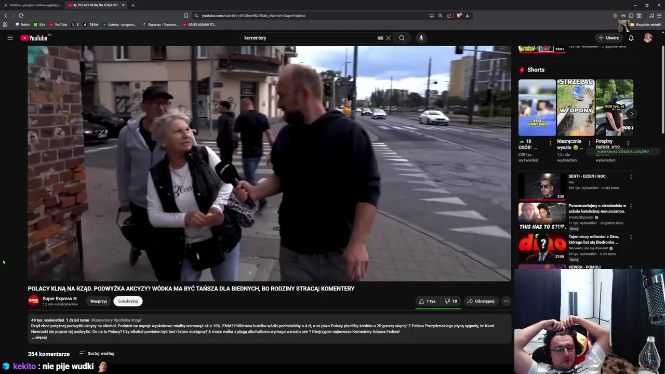Open the 18 OSÓB short title

(x=528, y=144)
